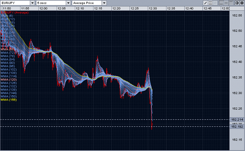Viewport: 245px width, 151px height.
Task: Select the WMA (126) legend entry
Action: (9, 83)
